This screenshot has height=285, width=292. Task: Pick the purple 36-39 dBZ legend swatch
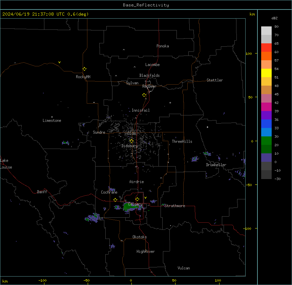tap(266, 115)
